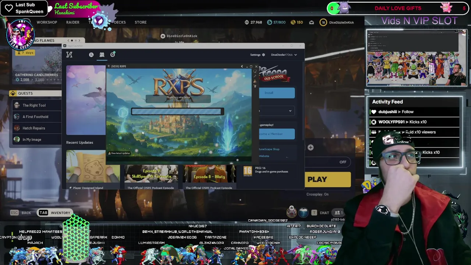Go to next banner with right arrow
The image size is (471, 265).
(80, 40)
